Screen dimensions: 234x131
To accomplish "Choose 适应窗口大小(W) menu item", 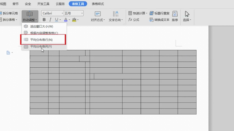I will (44, 27).
